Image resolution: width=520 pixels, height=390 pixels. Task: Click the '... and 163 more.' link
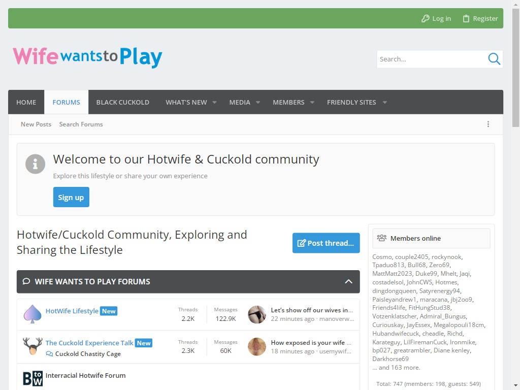tap(396, 368)
